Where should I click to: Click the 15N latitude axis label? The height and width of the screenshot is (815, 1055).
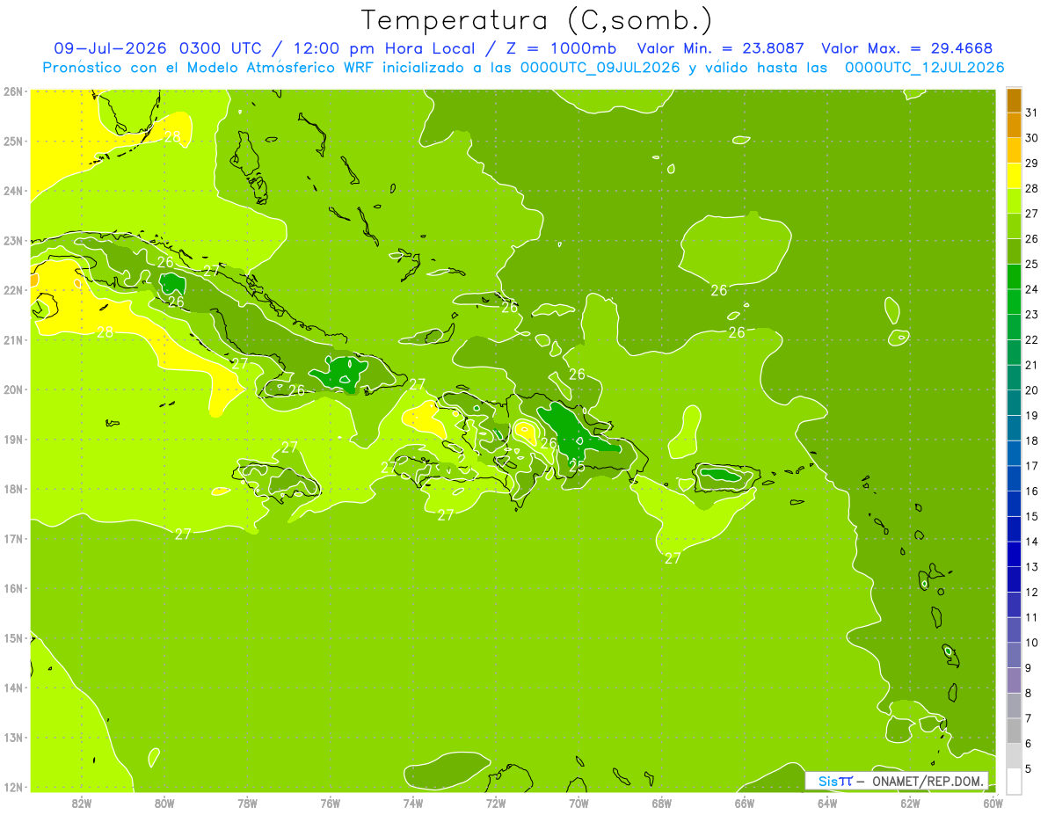[x=12, y=637]
